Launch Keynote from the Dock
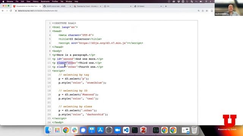 [x=92, y=130]
